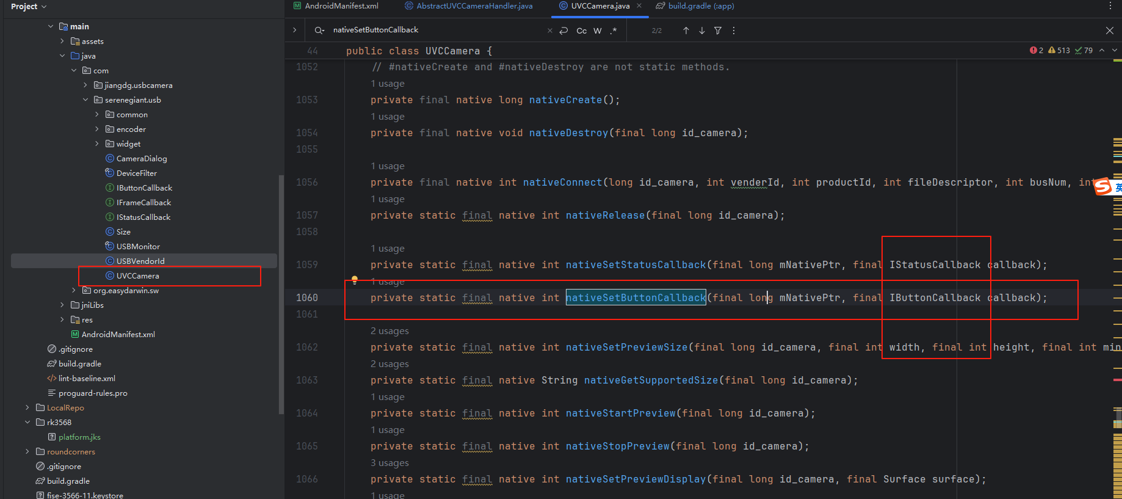The image size is (1122, 499).
Task: Click Sogou input method icon
Action: coord(1103,186)
